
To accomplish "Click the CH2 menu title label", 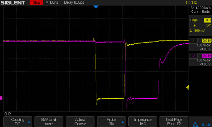I will click(x=7, y=114).
